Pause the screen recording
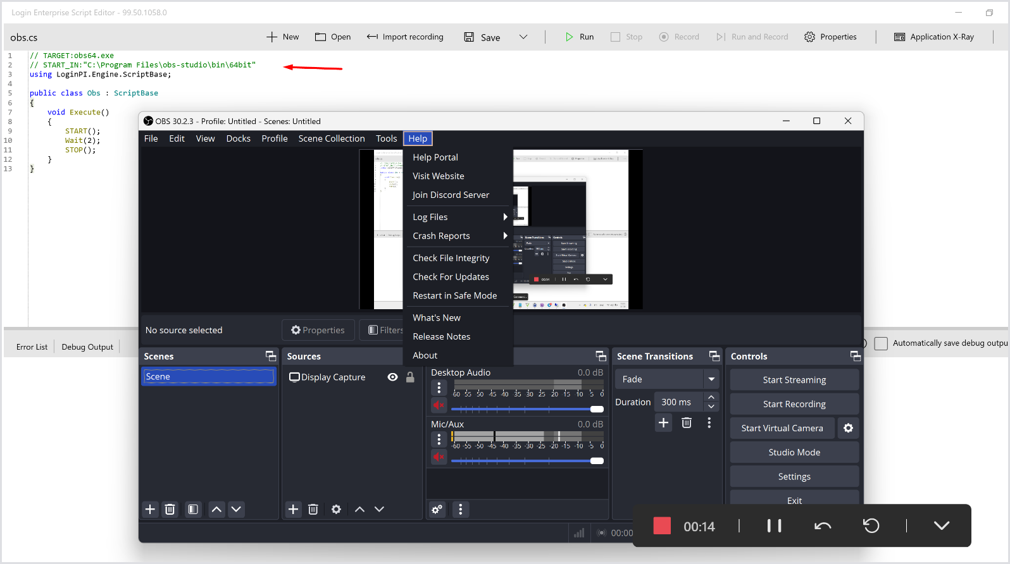The image size is (1010, 564). coord(774,526)
